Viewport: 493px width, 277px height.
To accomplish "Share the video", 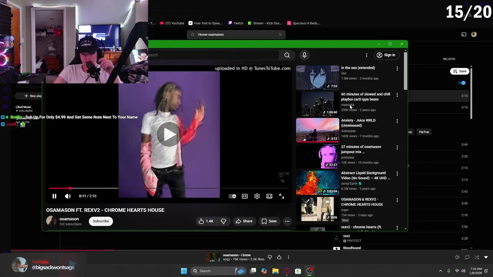I will tap(244, 221).
